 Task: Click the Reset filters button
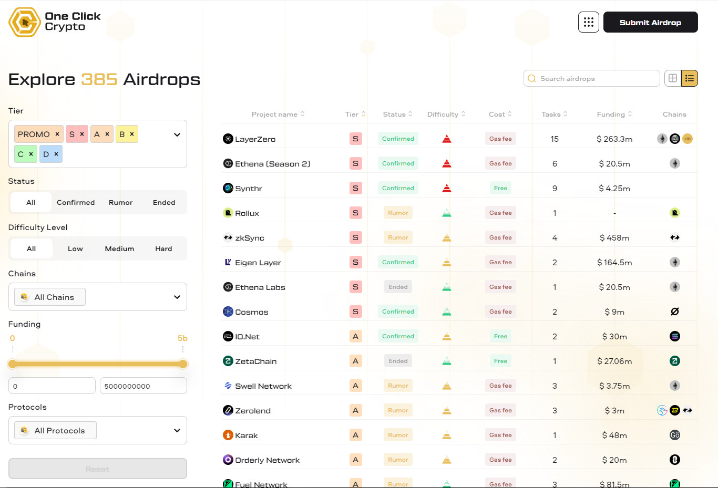coord(98,469)
